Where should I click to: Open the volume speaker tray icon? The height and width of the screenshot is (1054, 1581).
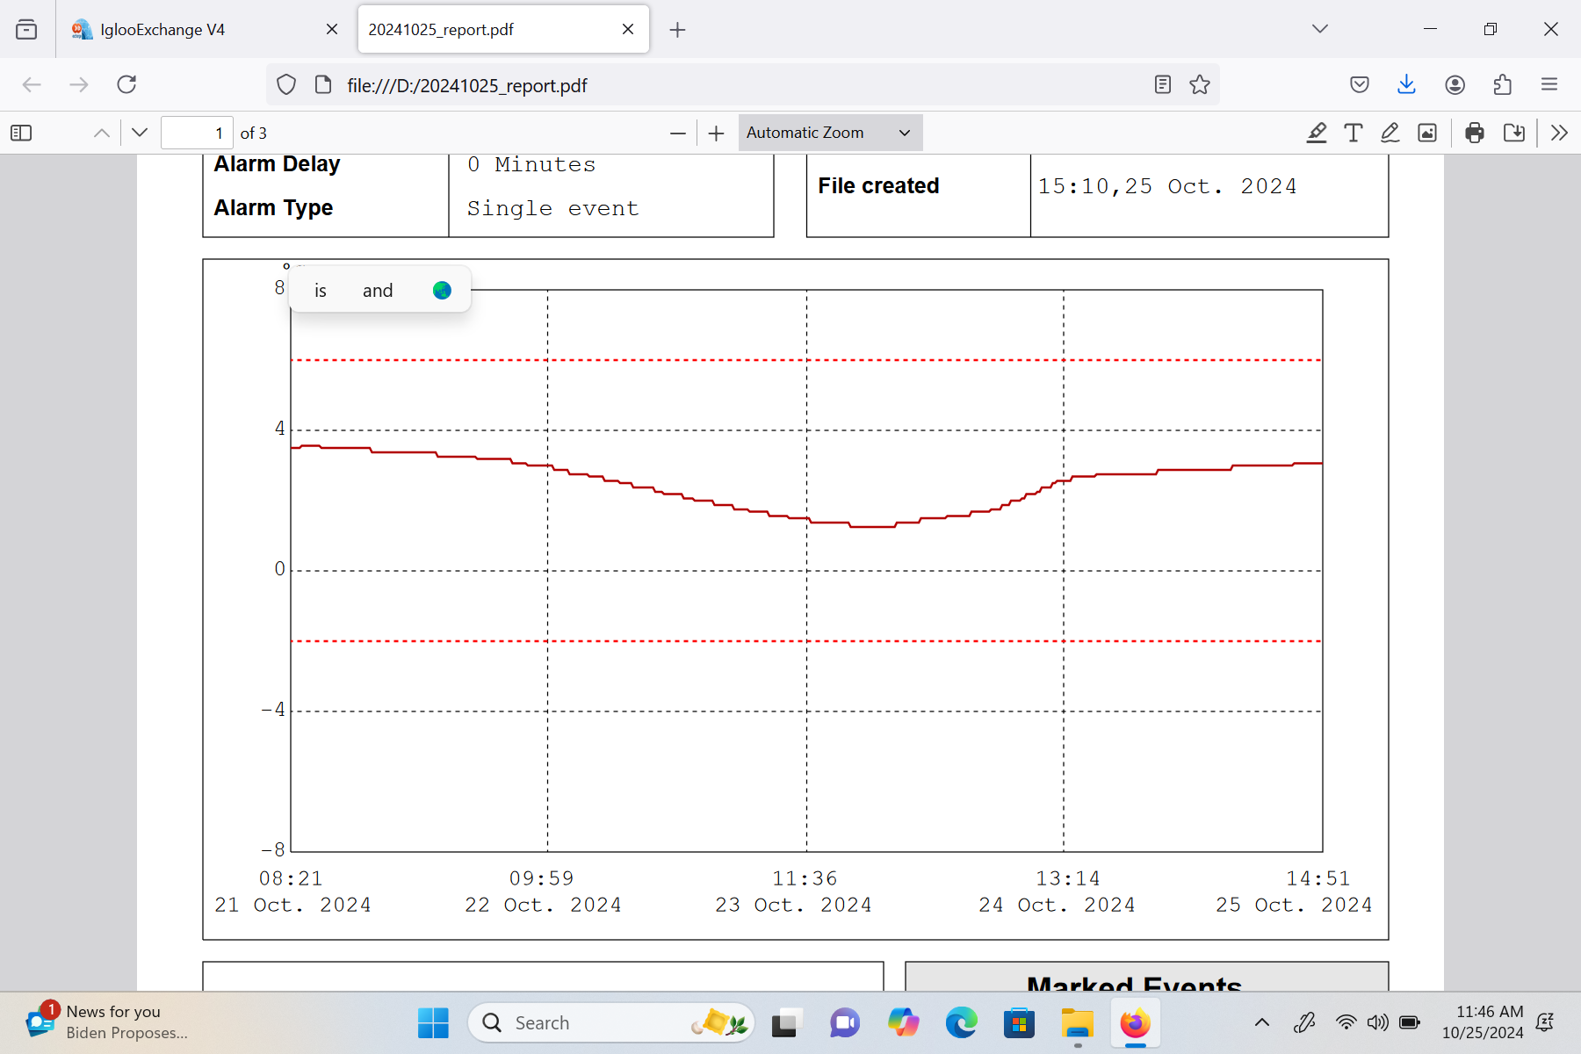pyautogui.click(x=1377, y=1022)
